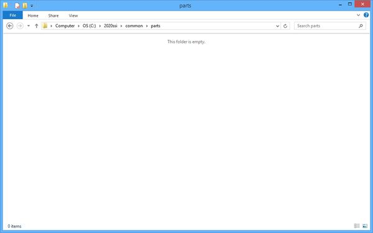Expand the ribbon with chevron
Screen dimensions: 373x233
point(358,15)
